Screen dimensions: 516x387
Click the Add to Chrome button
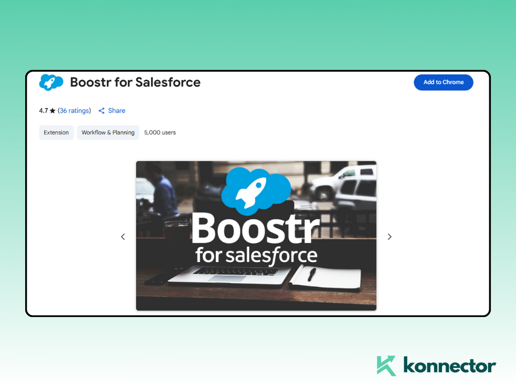pyautogui.click(x=443, y=82)
